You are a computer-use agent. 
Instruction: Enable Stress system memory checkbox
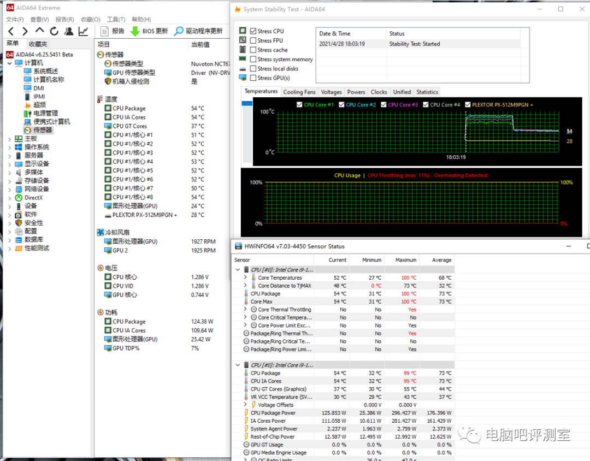tap(253, 60)
